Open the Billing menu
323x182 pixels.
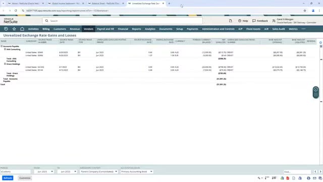point(46,29)
